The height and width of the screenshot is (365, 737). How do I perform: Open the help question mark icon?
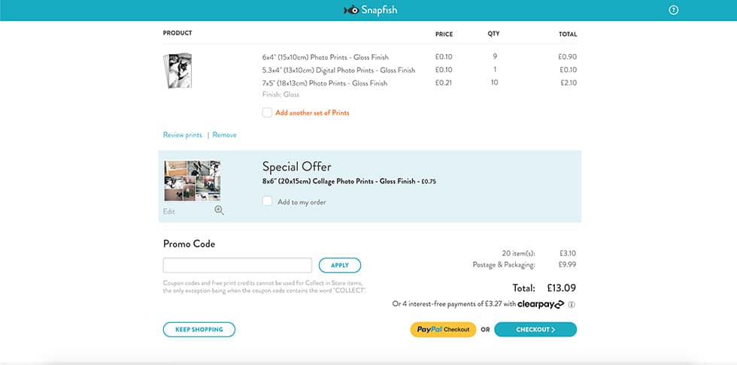(674, 11)
